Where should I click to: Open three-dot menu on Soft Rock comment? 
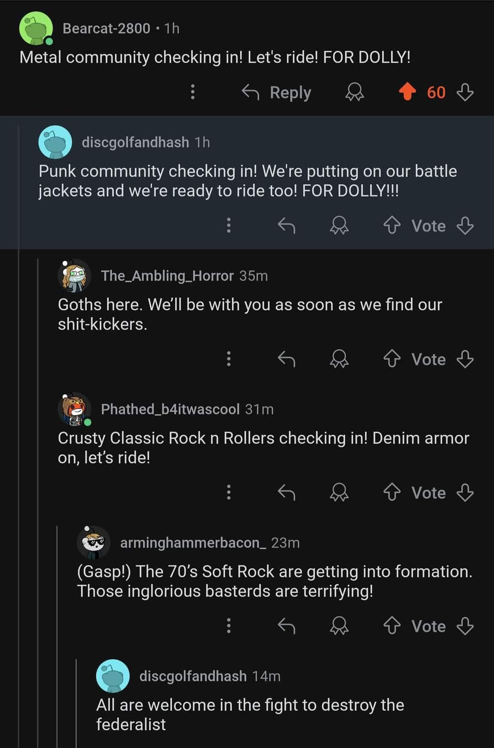229,626
